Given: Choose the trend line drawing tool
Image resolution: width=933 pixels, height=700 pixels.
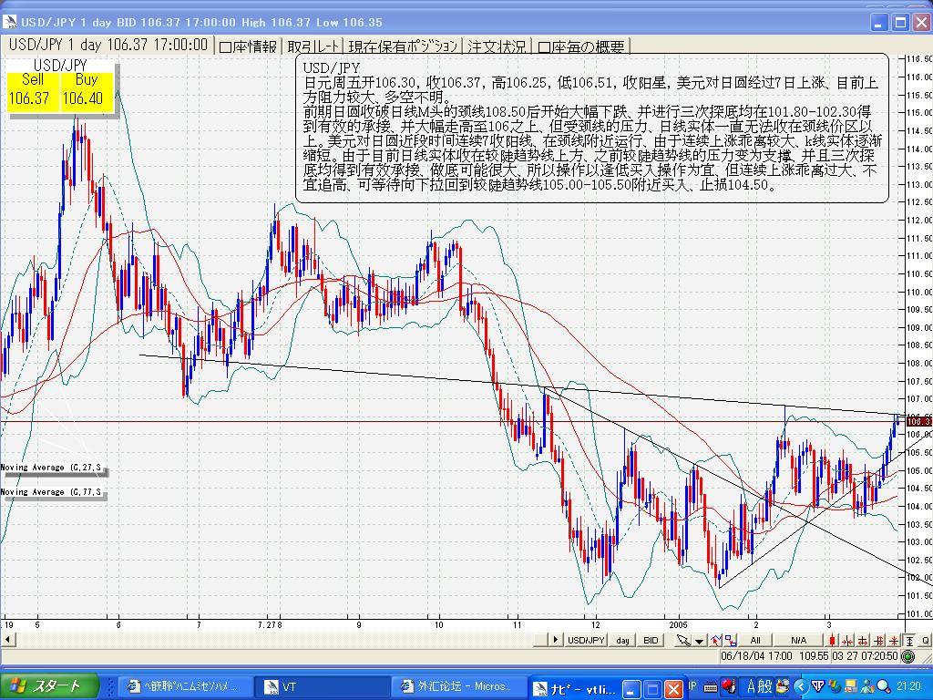Looking at the screenshot, I should [716, 641].
